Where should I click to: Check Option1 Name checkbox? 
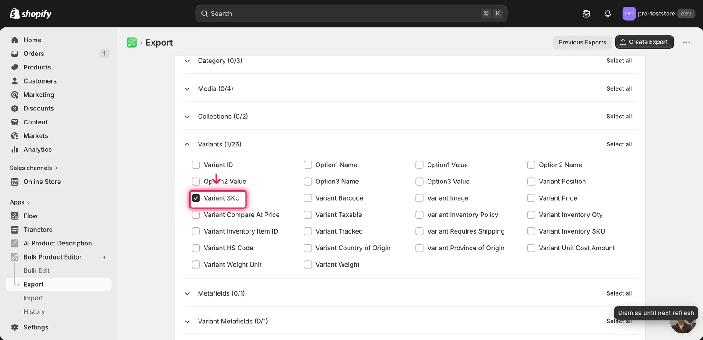[x=308, y=165]
